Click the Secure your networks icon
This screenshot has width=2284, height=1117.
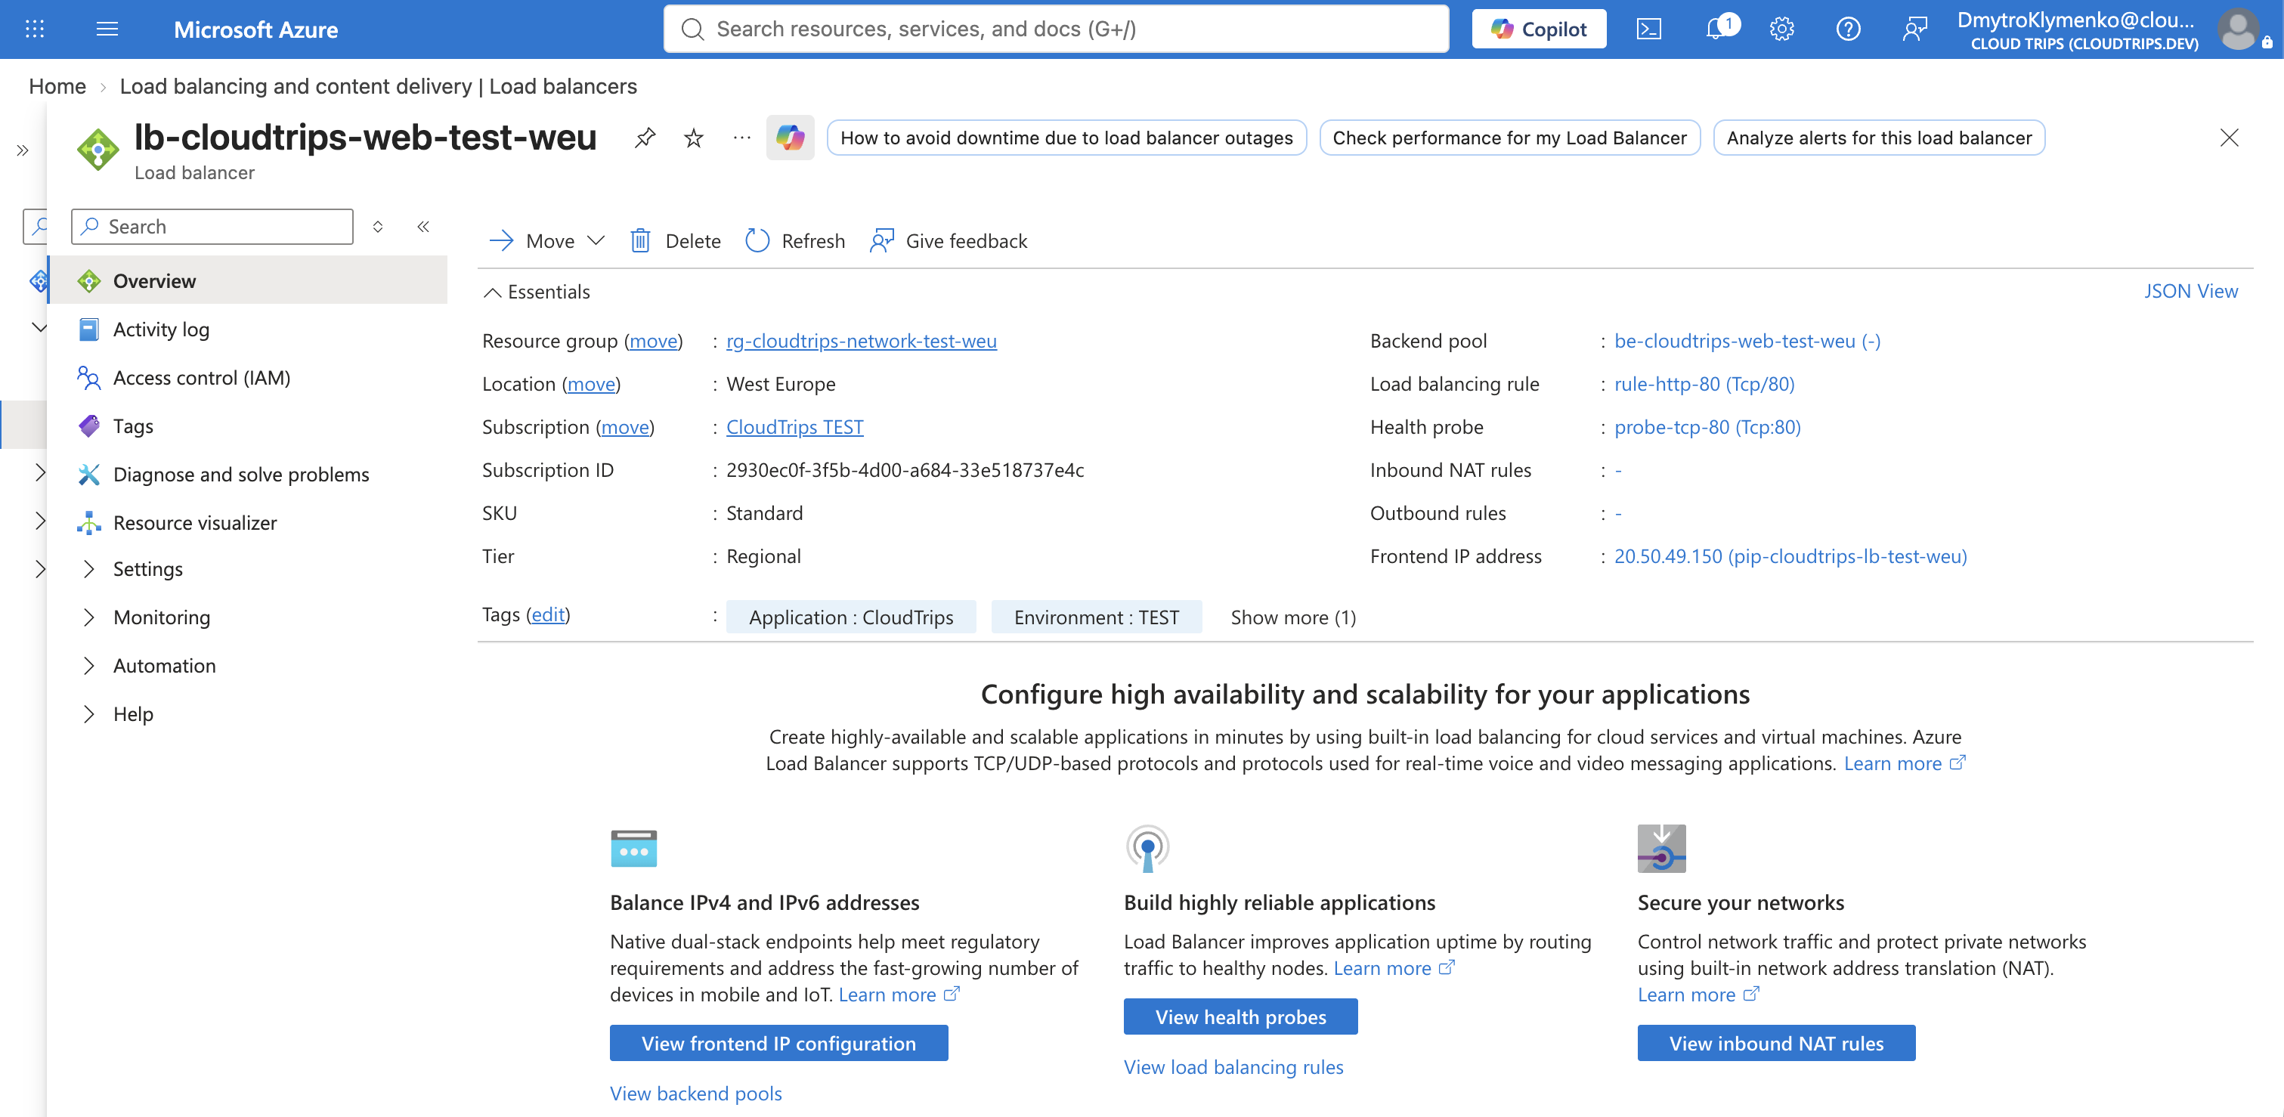click(x=1661, y=849)
